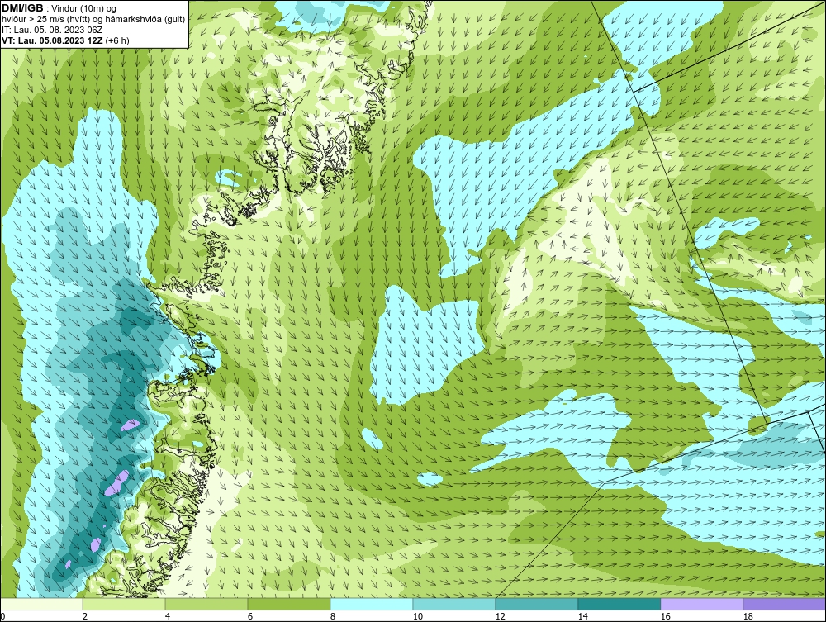Click the 8–10 m/s light cyan legend swatch

[x=372, y=604]
